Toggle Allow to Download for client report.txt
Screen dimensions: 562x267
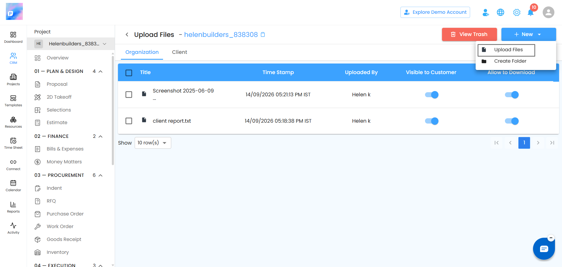512,121
